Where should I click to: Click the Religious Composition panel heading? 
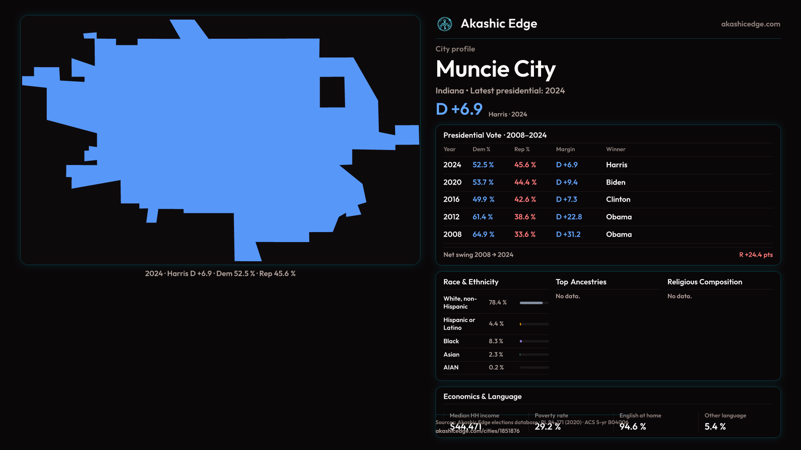pyautogui.click(x=704, y=282)
